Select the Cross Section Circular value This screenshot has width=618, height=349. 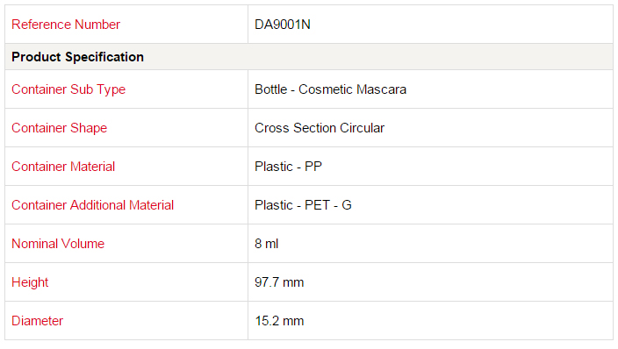pos(320,128)
